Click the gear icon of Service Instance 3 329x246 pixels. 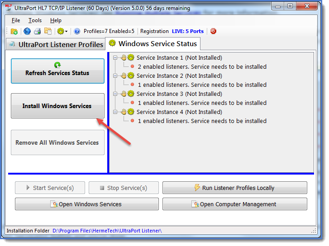point(131,94)
